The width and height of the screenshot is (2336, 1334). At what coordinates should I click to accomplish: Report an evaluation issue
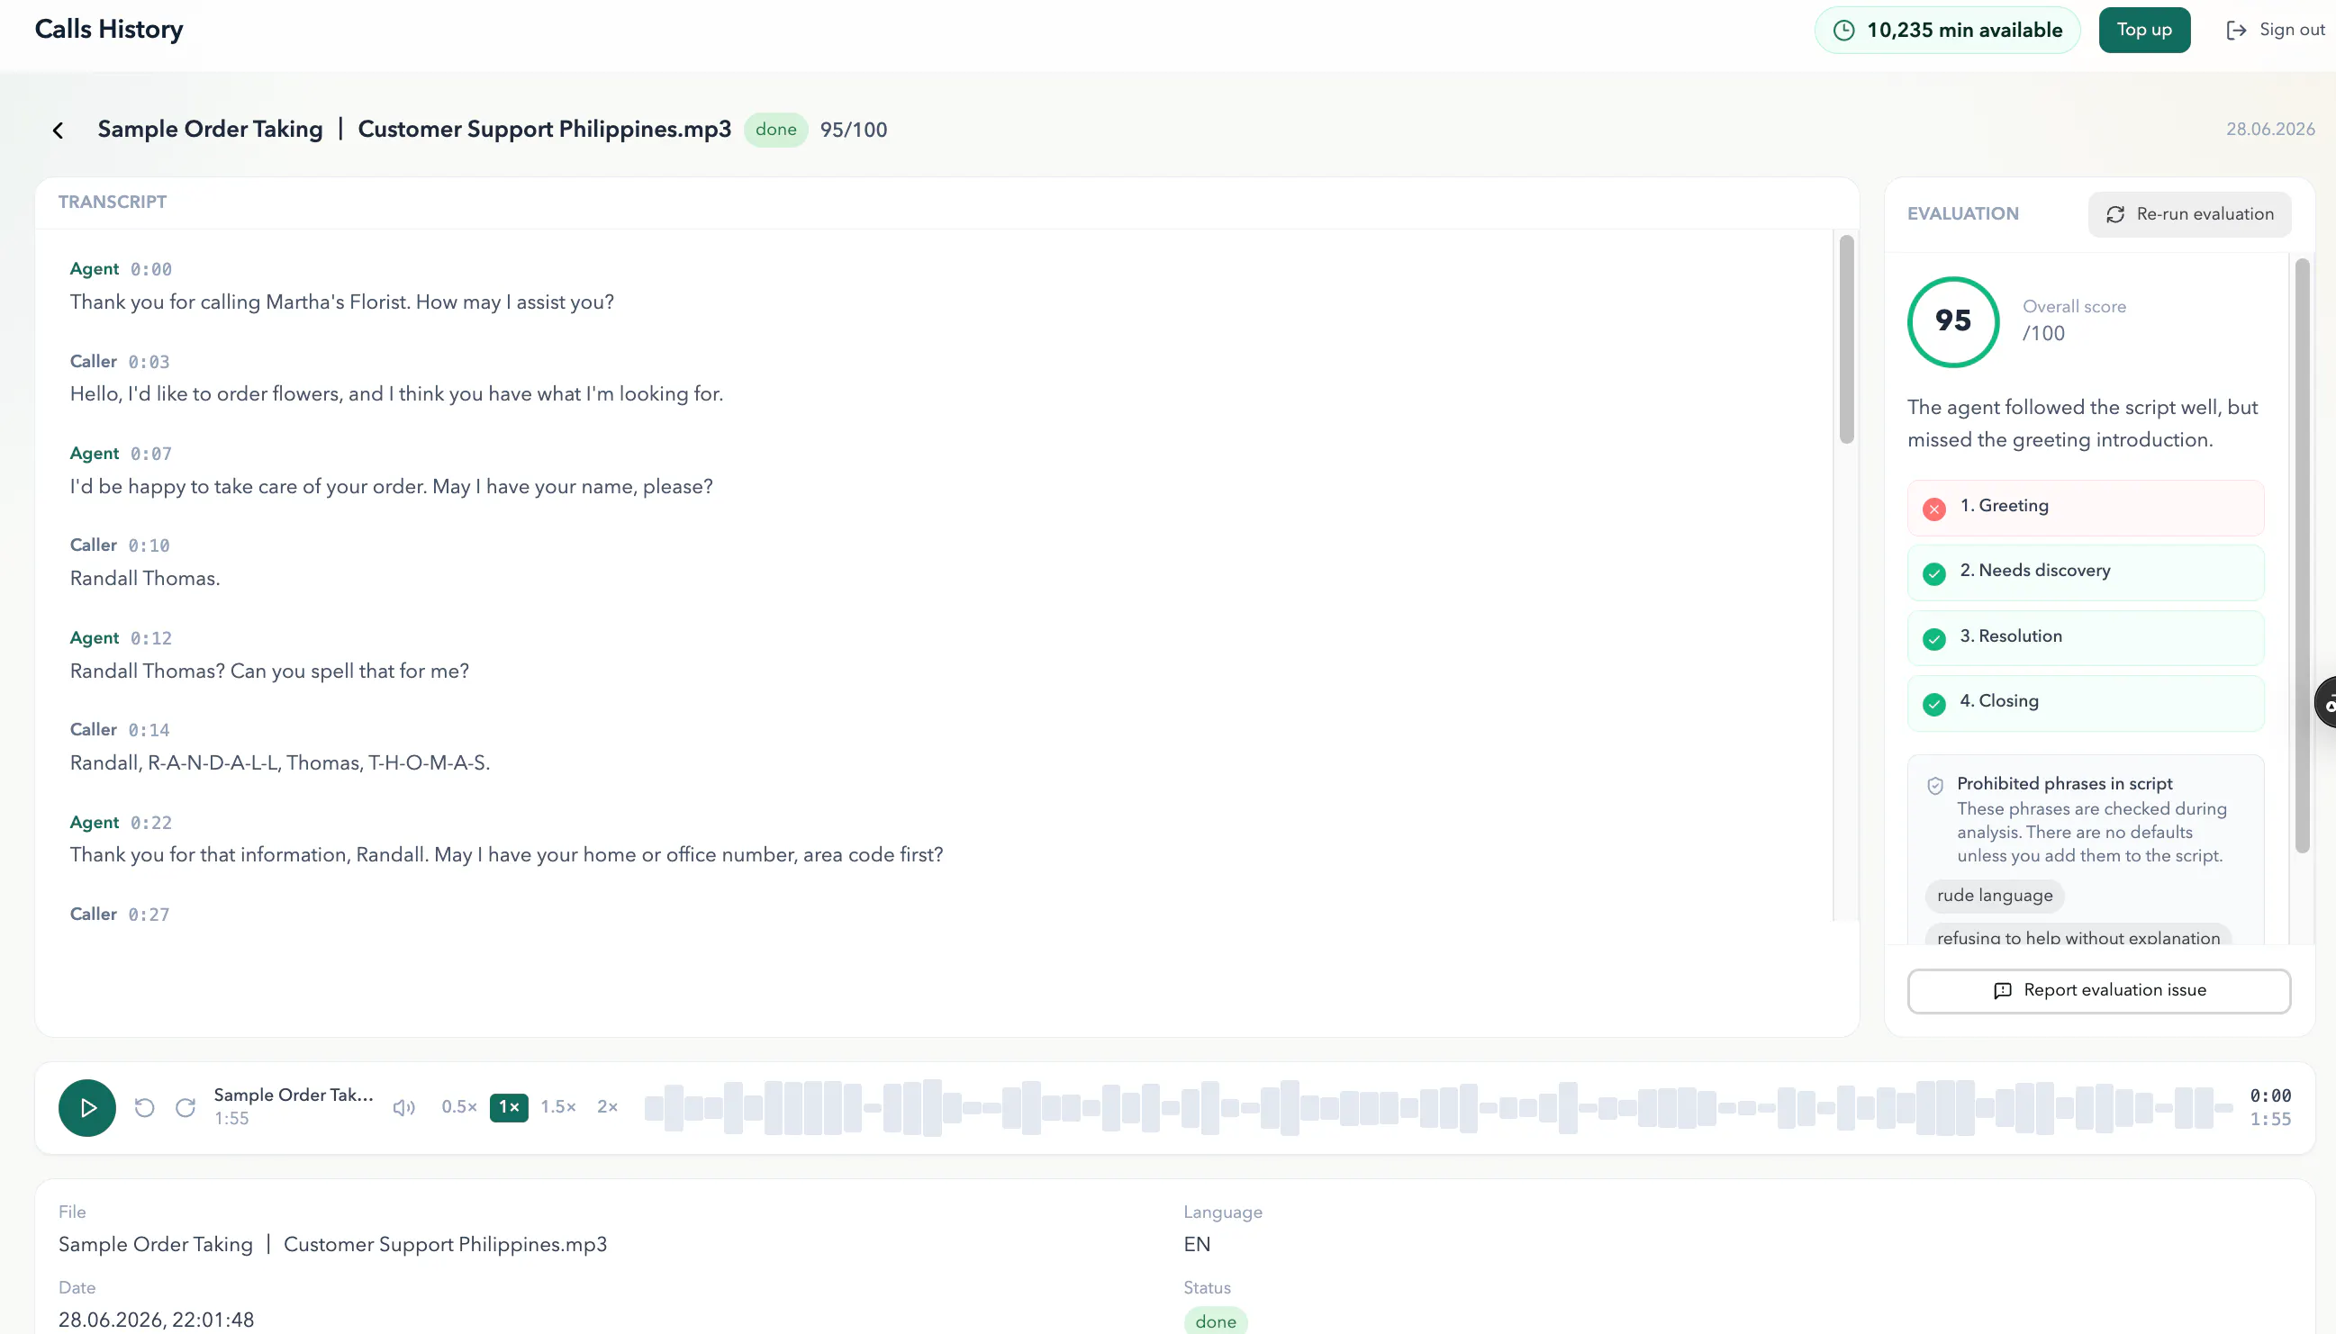[2098, 990]
